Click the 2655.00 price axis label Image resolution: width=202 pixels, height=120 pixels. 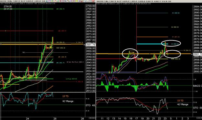pyautogui.click(x=90, y=51)
